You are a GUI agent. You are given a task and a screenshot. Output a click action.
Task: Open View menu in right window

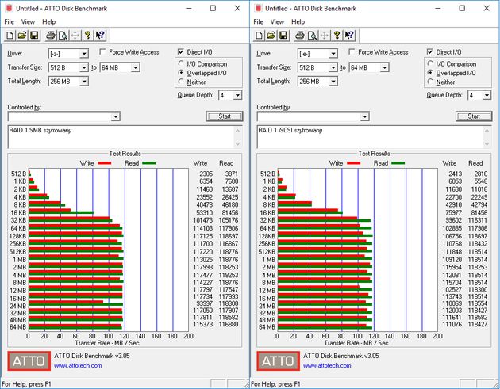[x=278, y=21]
